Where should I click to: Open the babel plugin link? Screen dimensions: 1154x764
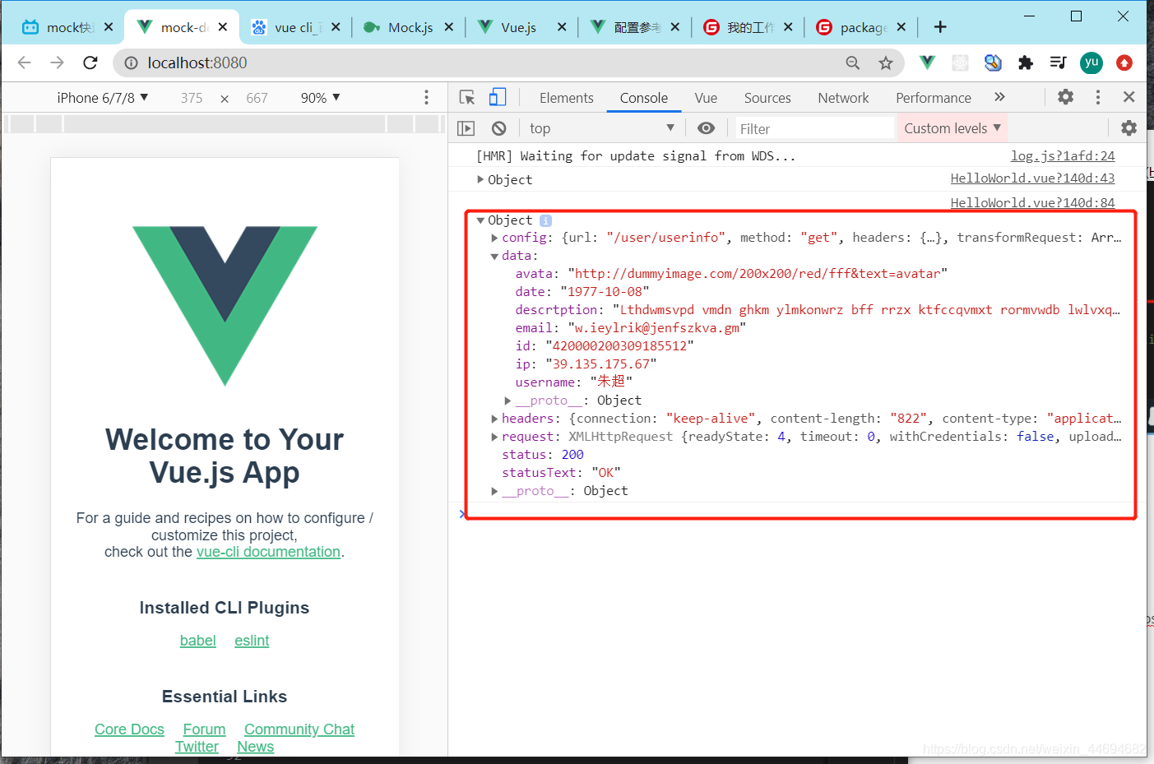(198, 641)
